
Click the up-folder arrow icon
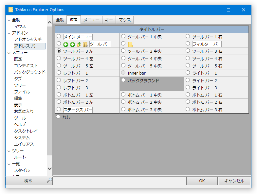(79, 44)
